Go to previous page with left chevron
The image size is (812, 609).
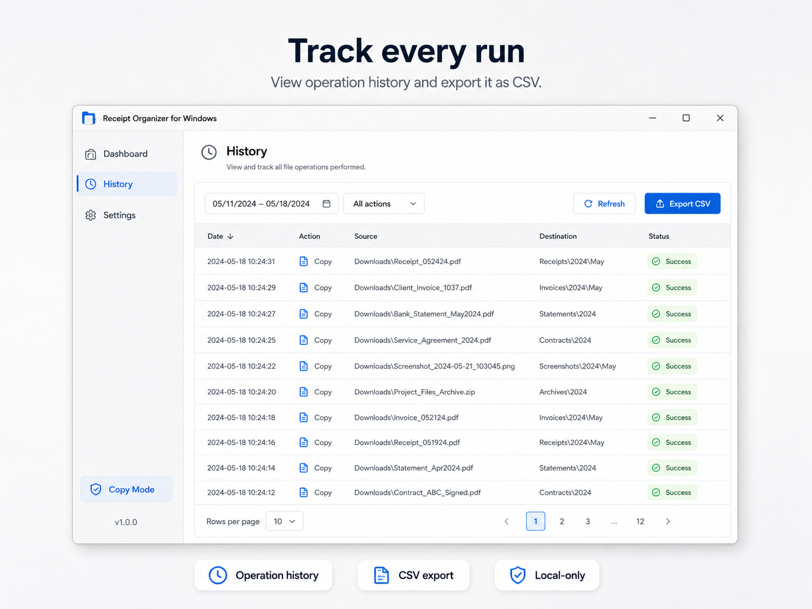click(506, 522)
